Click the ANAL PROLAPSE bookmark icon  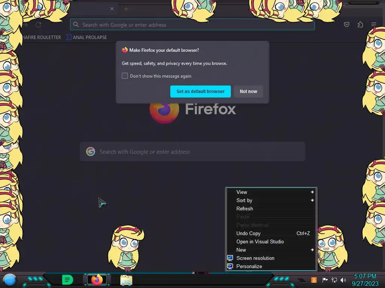point(69,37)
